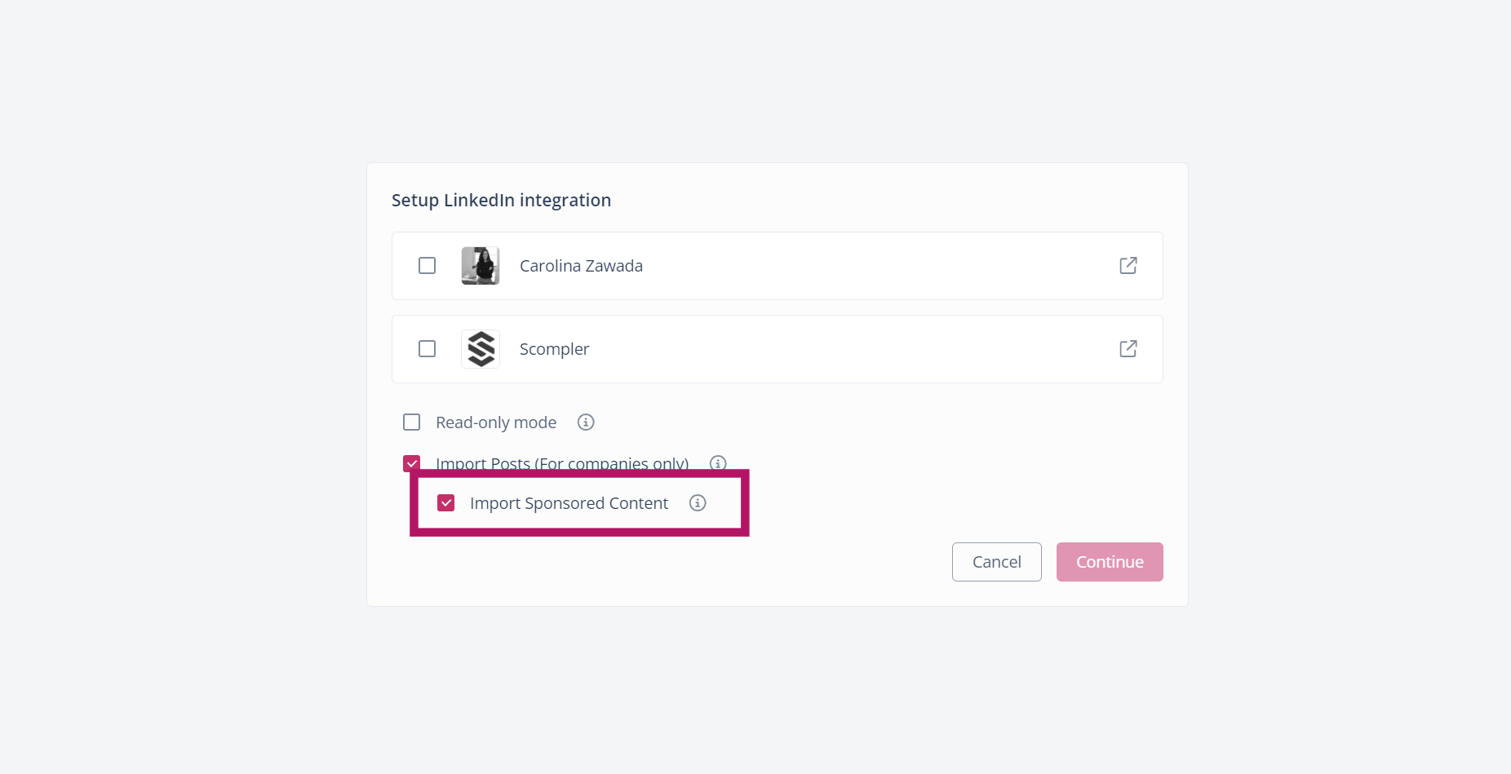Check the Scompler account checkbox
The width and height of the screenshot is (1511, 774).
pyautogui.click(x=427, y=349)
